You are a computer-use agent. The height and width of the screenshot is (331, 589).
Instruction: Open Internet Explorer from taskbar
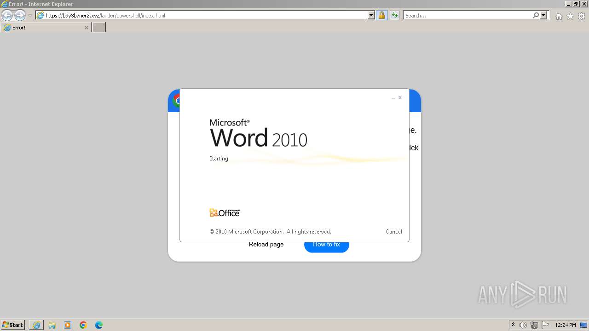tap(36, 325)
